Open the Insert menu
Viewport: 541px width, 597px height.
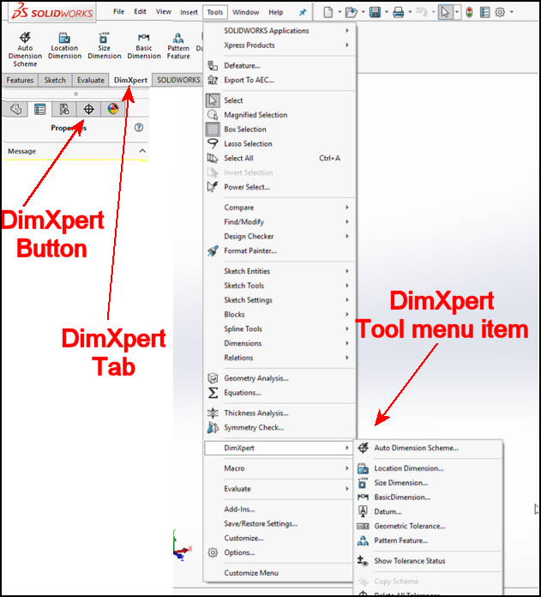point(189,12)
